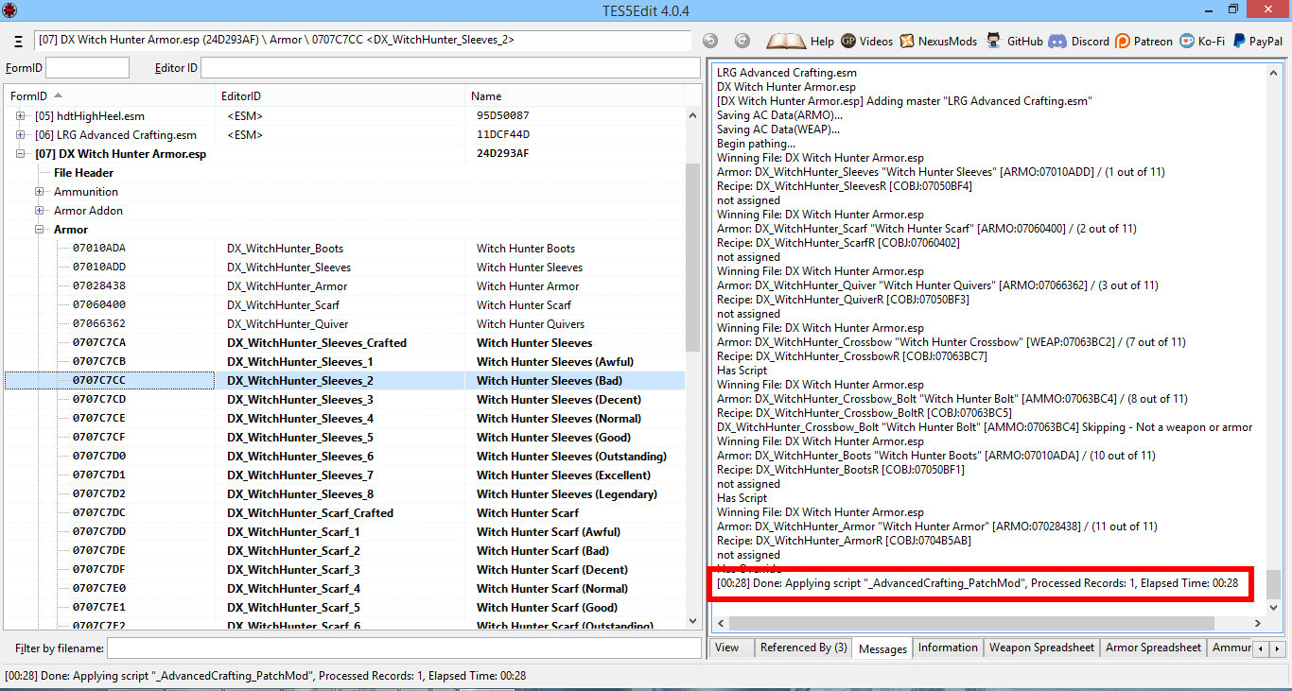The image size is (1292, 691).
Task: Visit the NexusMods page
Action: 939,41
